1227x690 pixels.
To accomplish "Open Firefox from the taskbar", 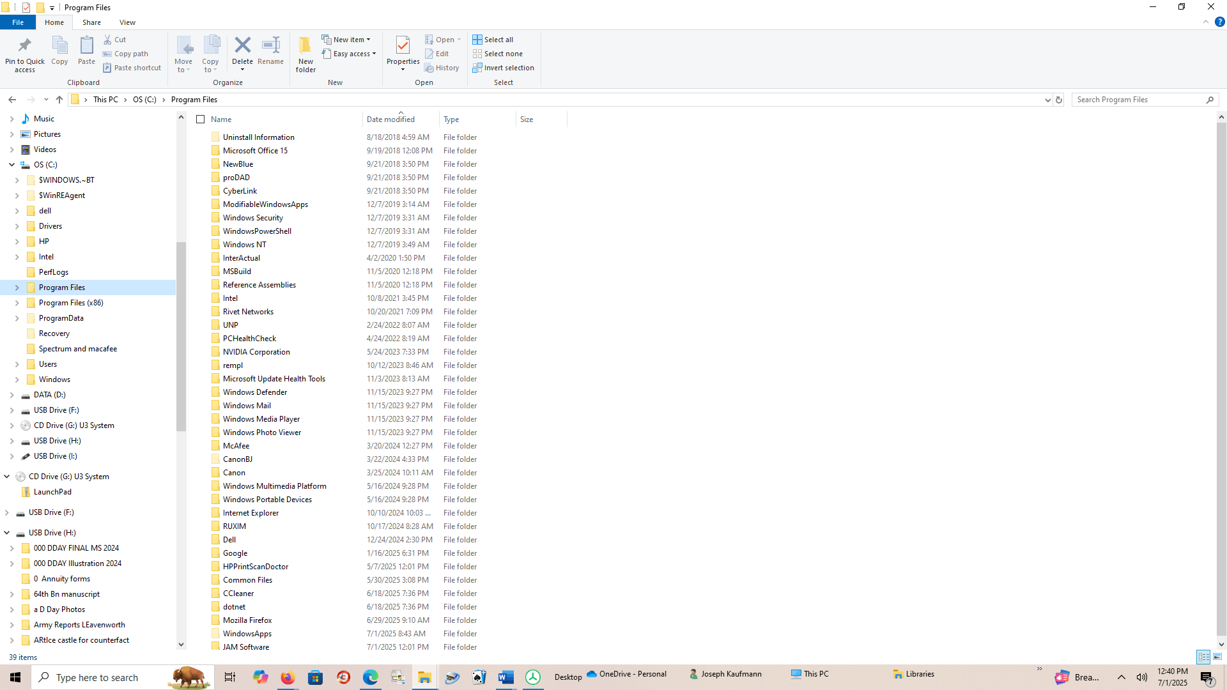I will [288, 677].
